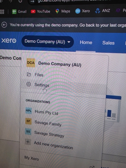The height and width of the screenshot is (168, 126).
Task: Click the SS badge for Savage Strategy
Action: point(28,131)
